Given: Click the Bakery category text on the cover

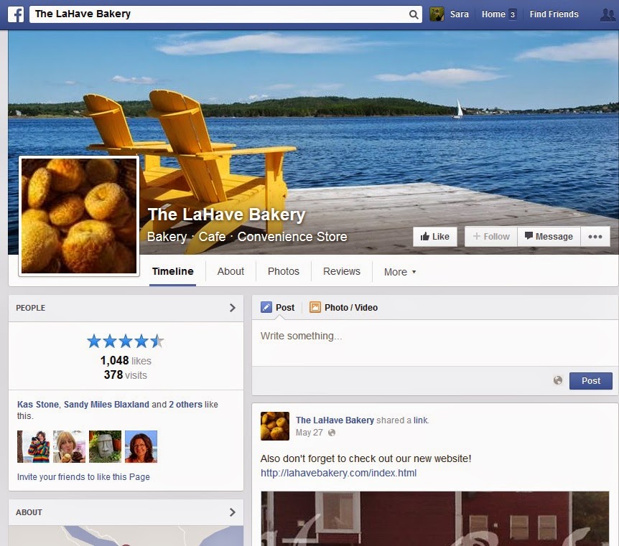Looking at the screenshot, I should [x=167, y=237].
